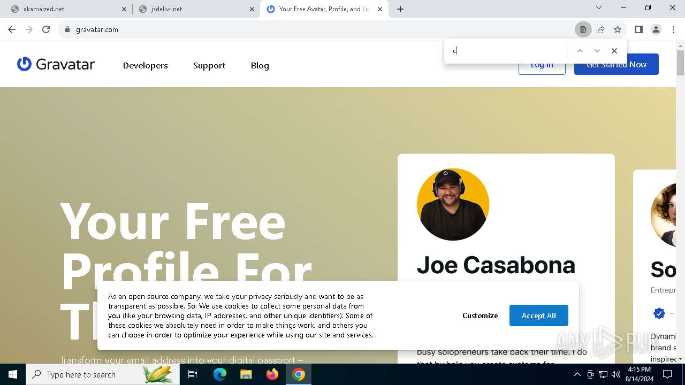Click the blue verified badge icon
Screen dimensions: 685x385
pyautogui.click(x=659, y=313)
